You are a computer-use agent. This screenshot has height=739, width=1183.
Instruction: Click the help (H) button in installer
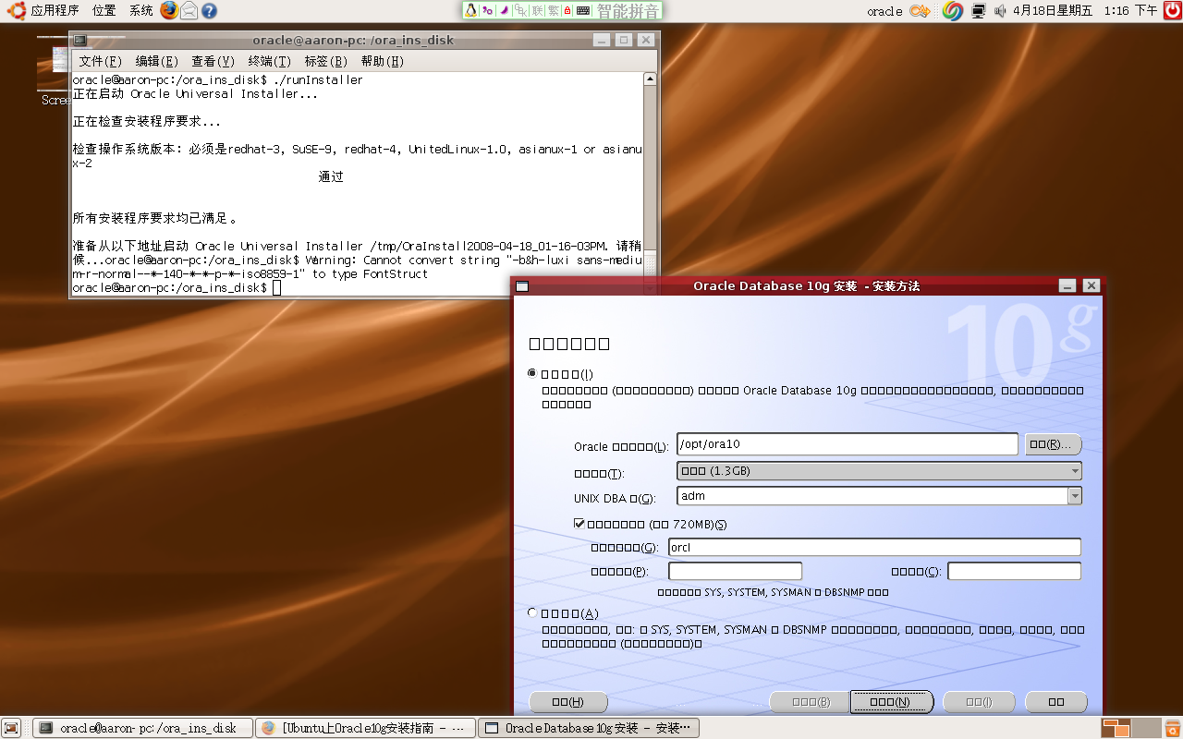568,702
